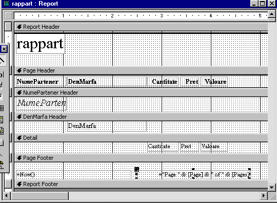Click the Report Header section selector box

(x=8, y=26)
